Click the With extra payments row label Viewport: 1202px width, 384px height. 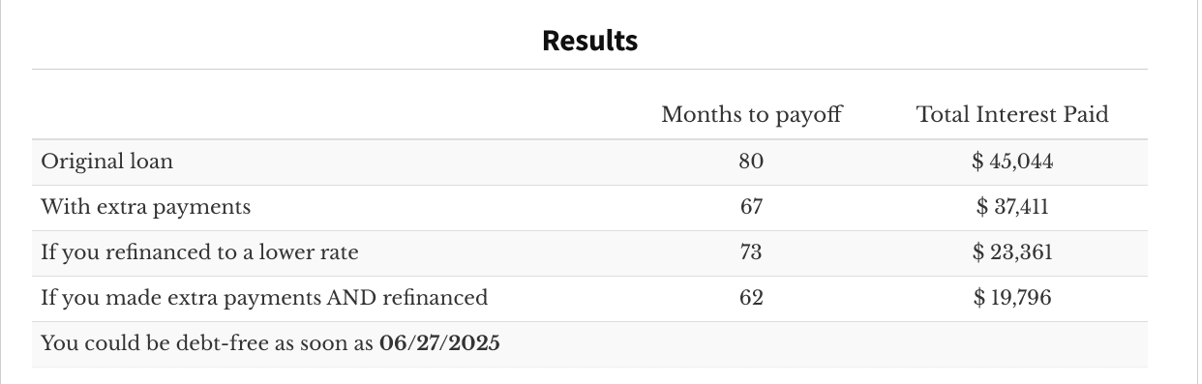click(x=146, y=207)
